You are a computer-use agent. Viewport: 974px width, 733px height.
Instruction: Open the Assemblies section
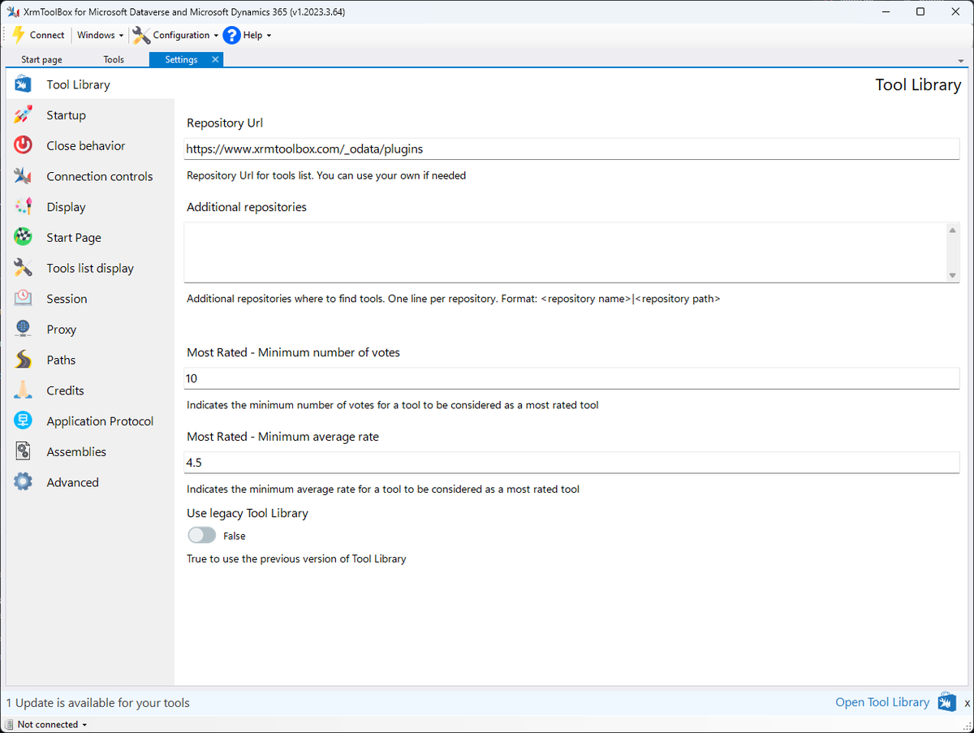click(x=90, y=451)
